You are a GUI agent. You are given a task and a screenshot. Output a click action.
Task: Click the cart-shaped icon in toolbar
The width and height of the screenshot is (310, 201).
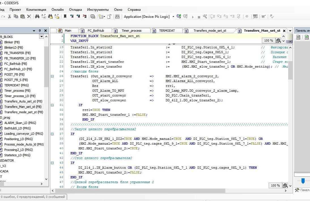[263, 17]
